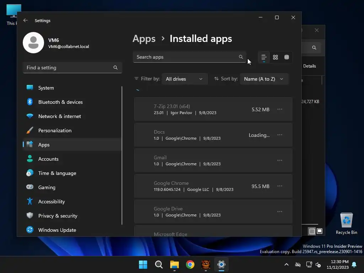This screenshot has height=273, width=364.
Task: Open more options for Gmail
Action: (x=280, y=160)
